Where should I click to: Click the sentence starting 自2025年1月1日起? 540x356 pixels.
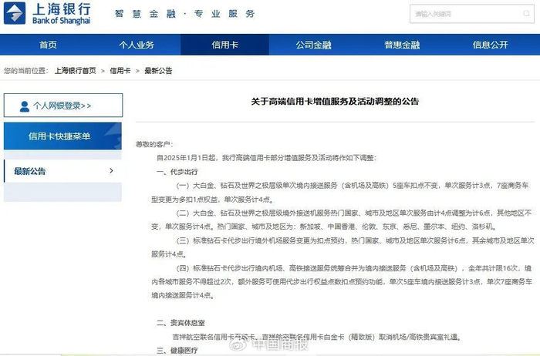point(267,157)
